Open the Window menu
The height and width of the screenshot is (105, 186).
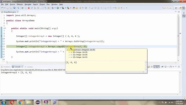[54, 4]
